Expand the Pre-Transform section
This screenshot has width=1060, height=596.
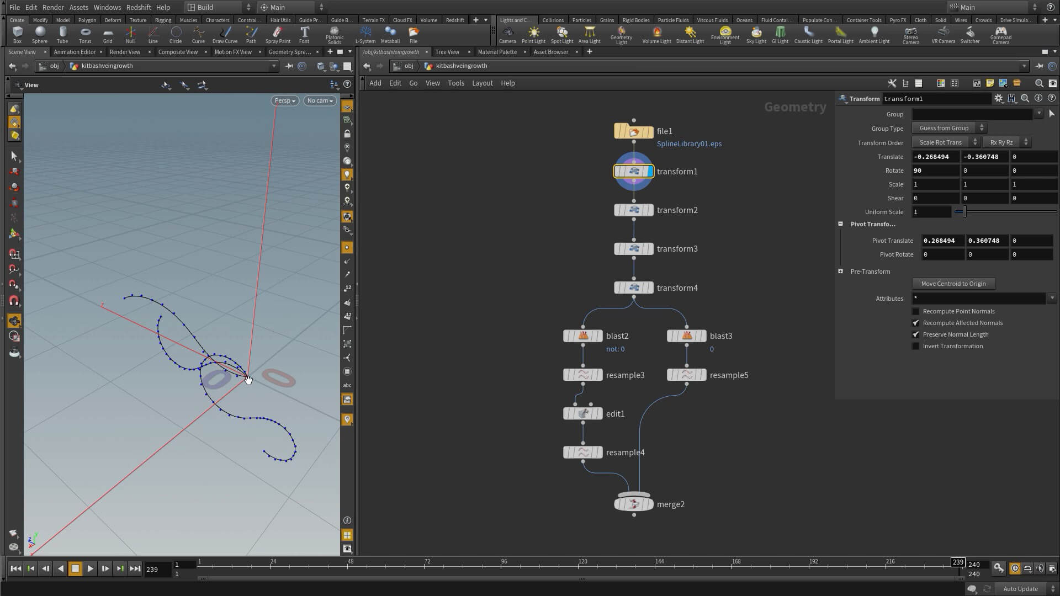(x=840, y=272)
